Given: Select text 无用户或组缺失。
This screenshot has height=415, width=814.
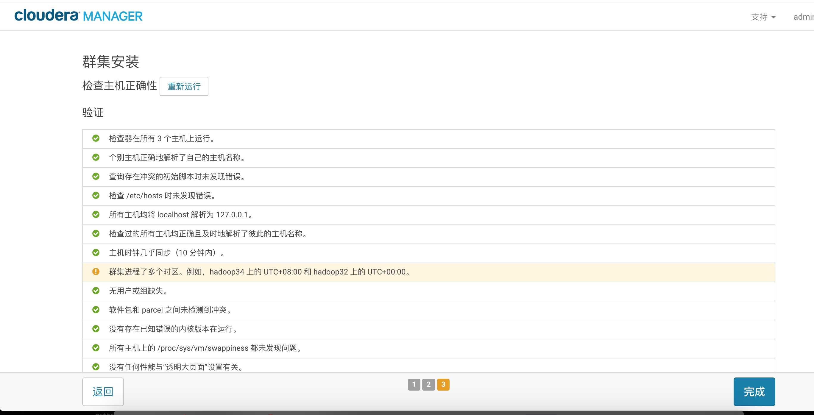Looking at the screenshot, I should (139, 291).
